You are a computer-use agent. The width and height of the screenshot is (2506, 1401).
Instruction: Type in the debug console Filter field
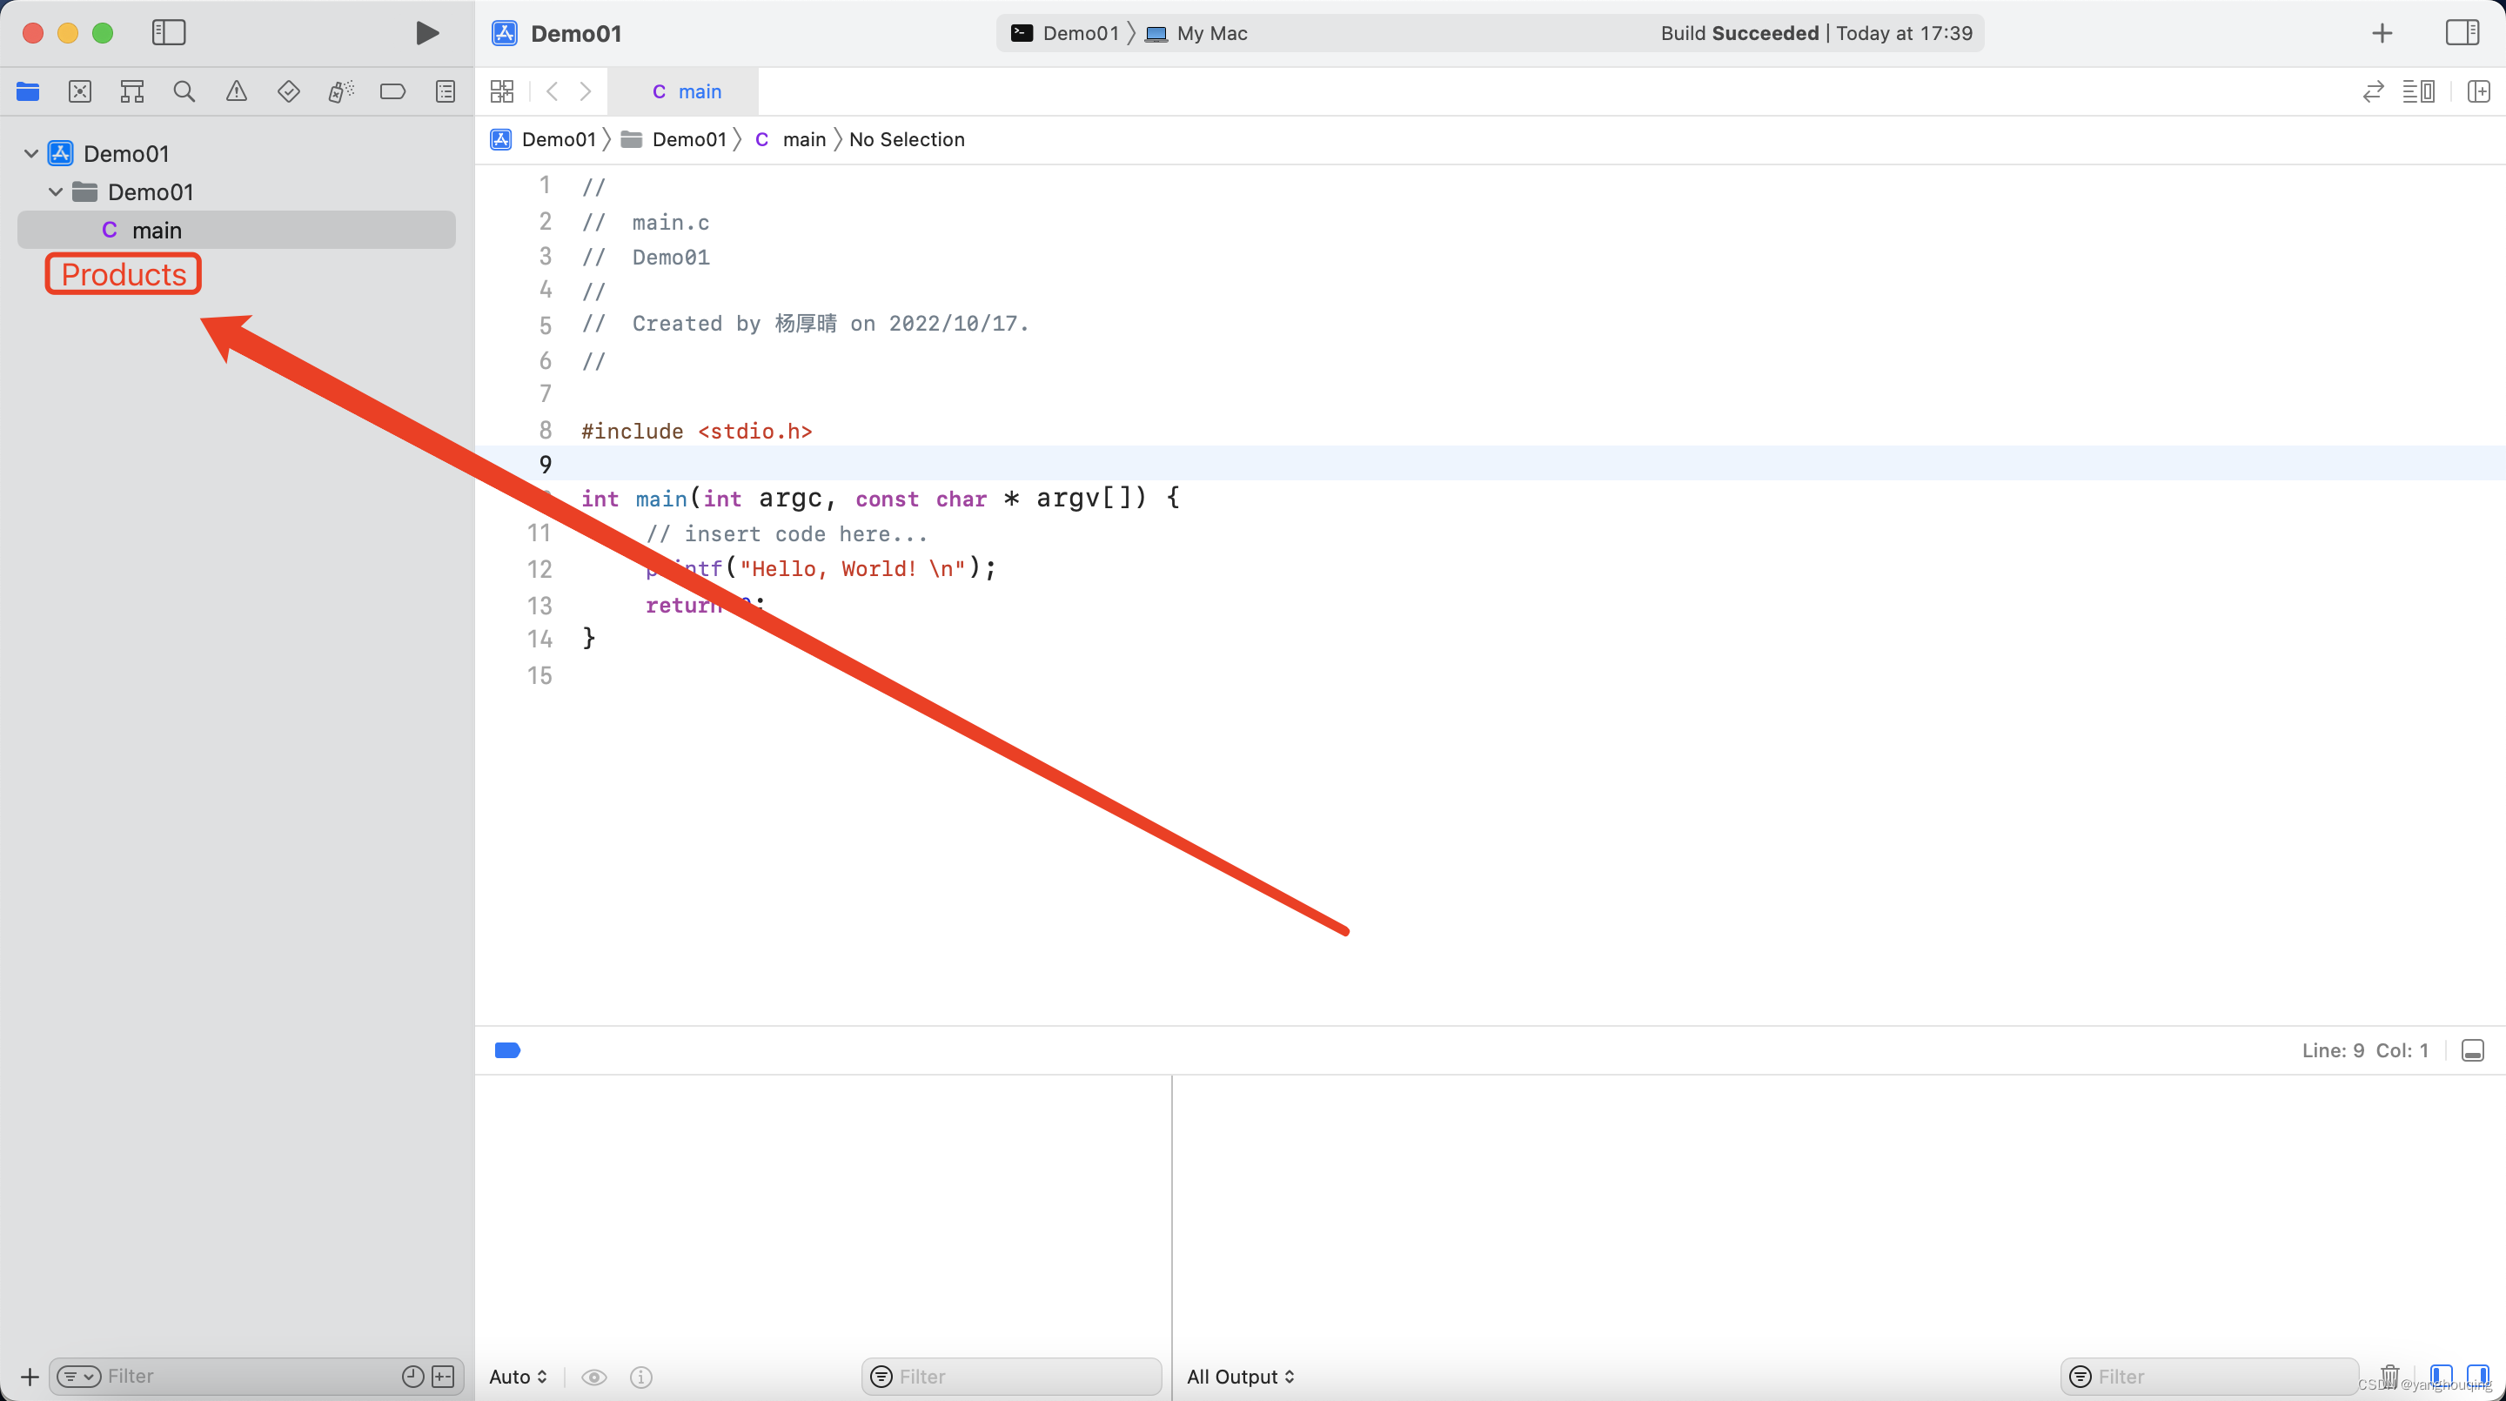click(x=2208, y=1376)
